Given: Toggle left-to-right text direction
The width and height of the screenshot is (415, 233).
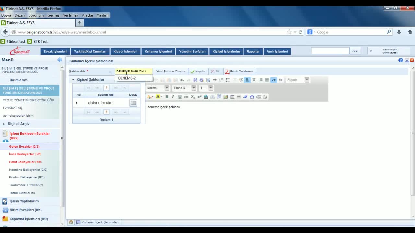Looking at the screenshot, I should [x=273, y=80].
